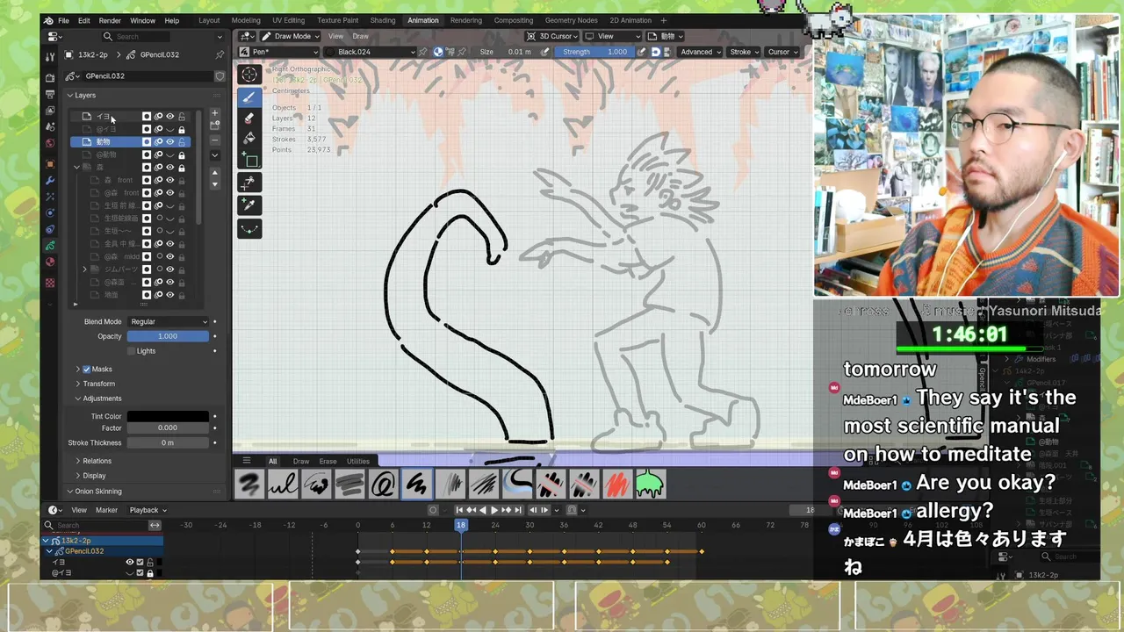Select the Interpolate tool in toolbar
1124x632 pixels.
(249, 228)
